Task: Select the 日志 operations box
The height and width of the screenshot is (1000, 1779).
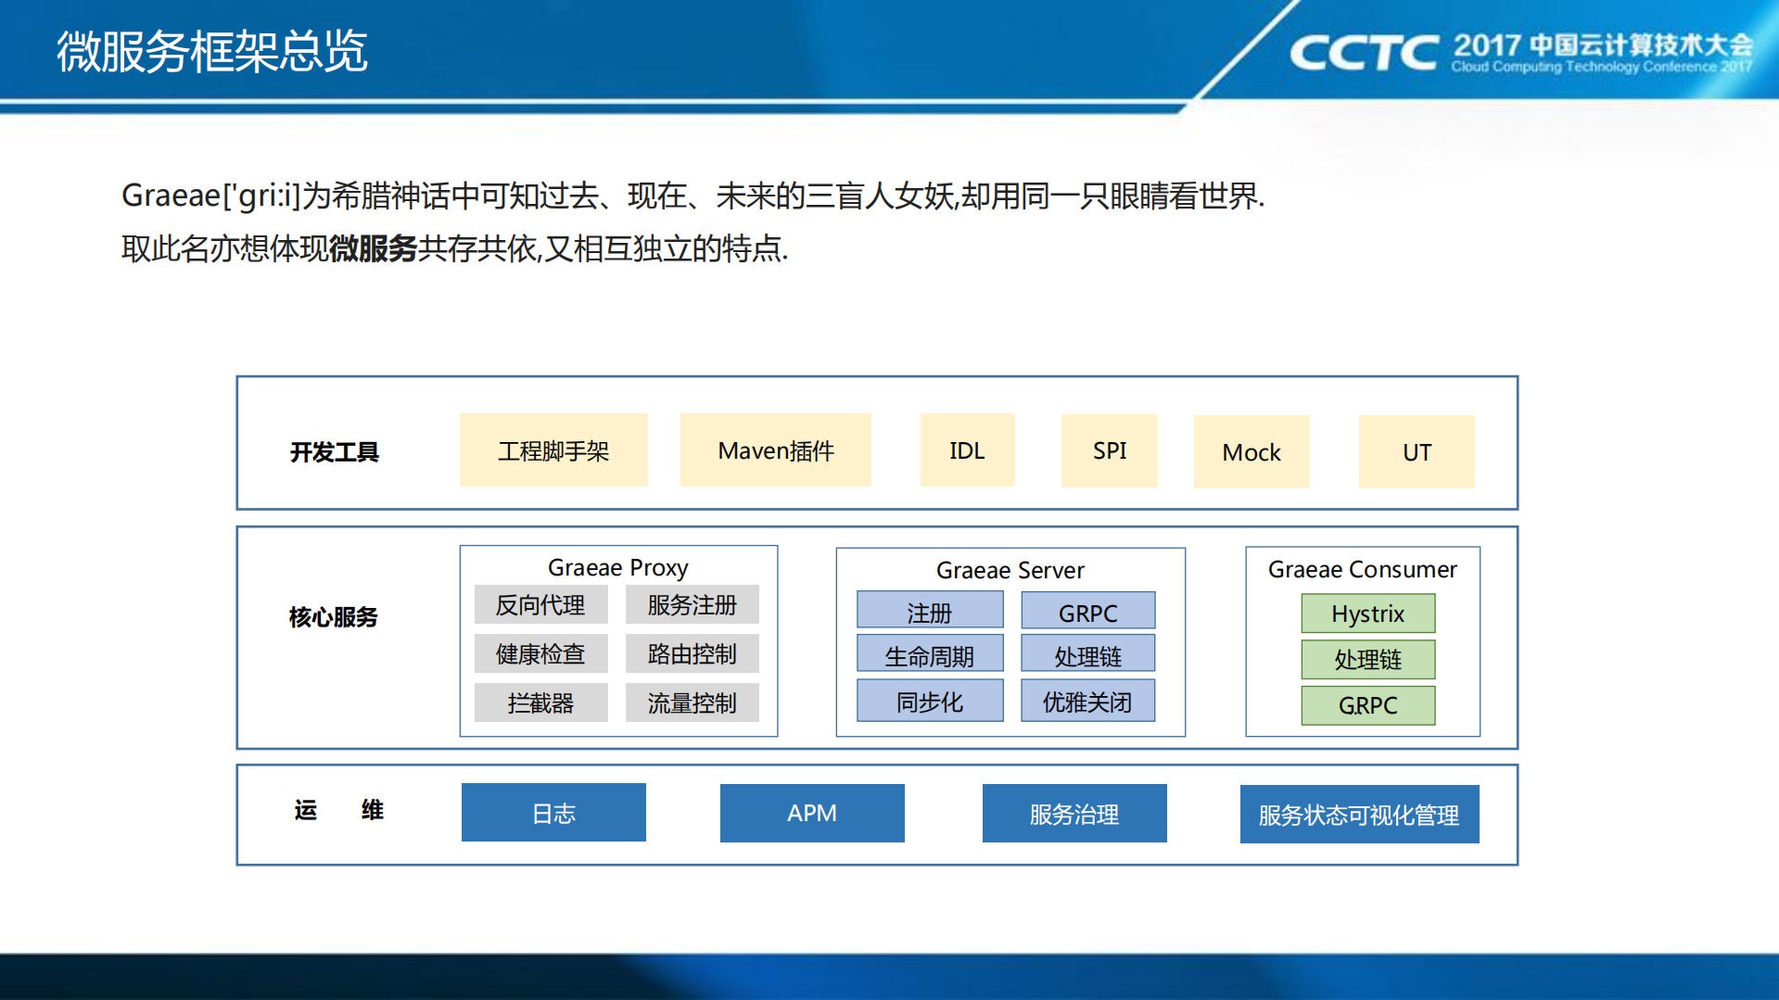Action: click(x=553, y=813)
